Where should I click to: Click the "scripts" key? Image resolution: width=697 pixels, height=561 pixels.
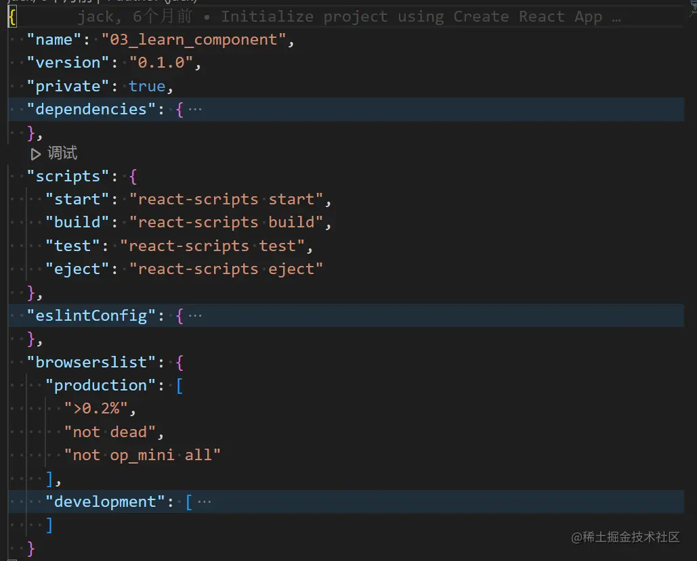click(68, 177)
